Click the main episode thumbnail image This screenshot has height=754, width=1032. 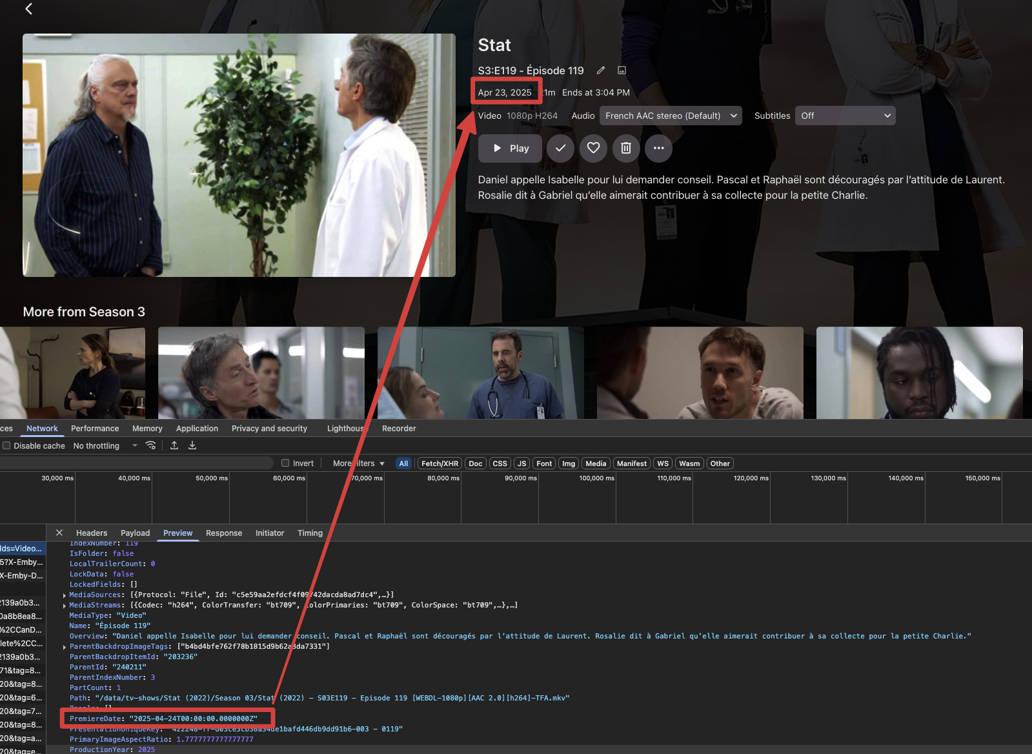239,155
